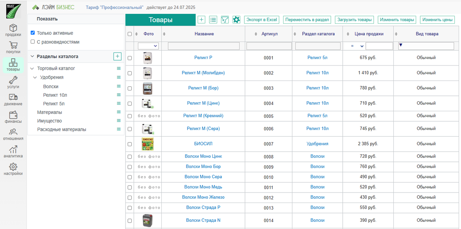Open the Реликт М (Цинк) product link
This screenshot has height=229, width=461.
coord(203,103)
